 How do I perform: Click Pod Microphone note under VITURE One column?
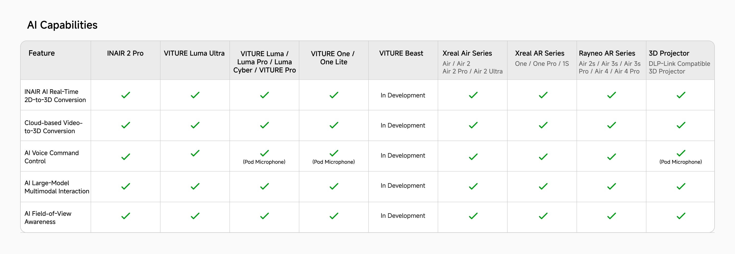point(334,162)
